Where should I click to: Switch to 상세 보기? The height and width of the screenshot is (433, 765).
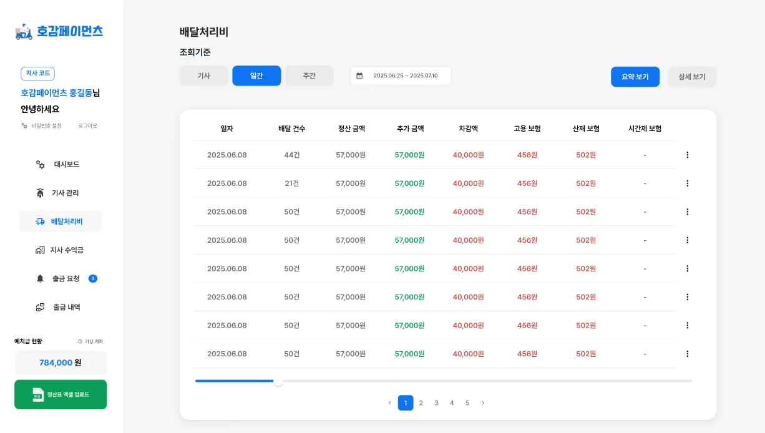point(692,77)
